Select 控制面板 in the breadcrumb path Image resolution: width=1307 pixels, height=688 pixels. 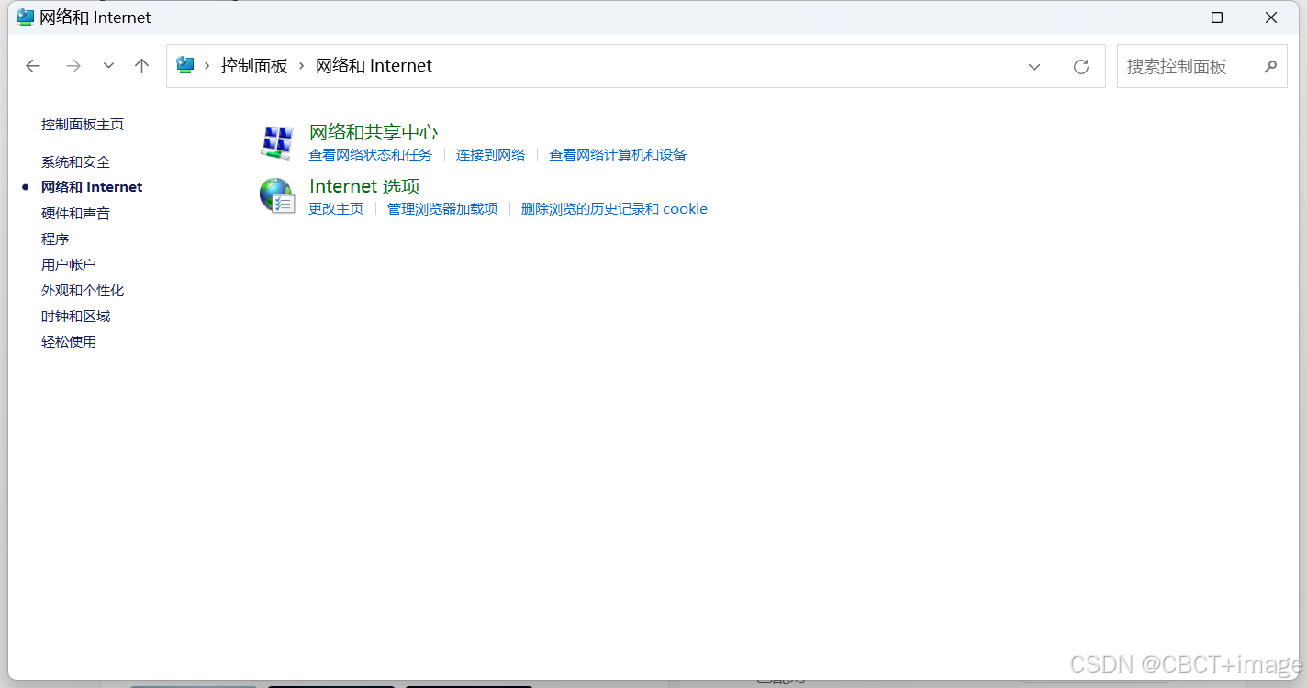254,66
